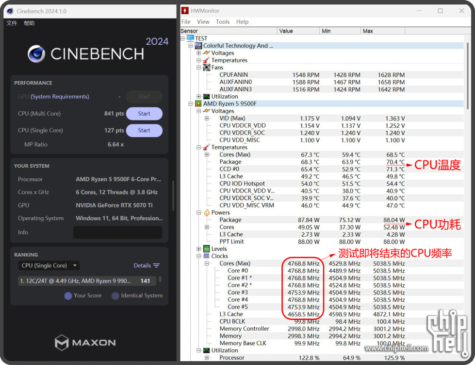The image size is (475, 365).
Task: Click the Clocks node icon
Action: tap(206, 256)
